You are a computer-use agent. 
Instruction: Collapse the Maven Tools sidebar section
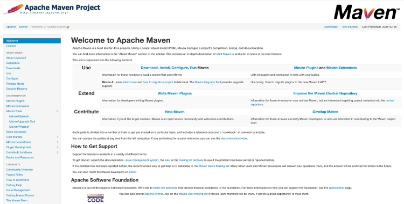[x=58, y=111]
